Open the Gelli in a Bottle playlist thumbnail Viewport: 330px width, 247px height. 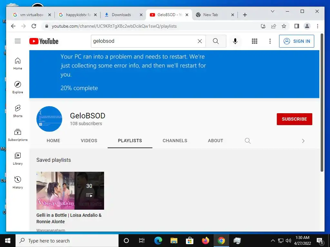point(70,191)
